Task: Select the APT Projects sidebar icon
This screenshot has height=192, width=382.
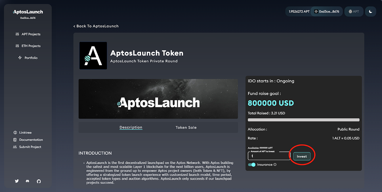Action: click(x=17, y=34)
